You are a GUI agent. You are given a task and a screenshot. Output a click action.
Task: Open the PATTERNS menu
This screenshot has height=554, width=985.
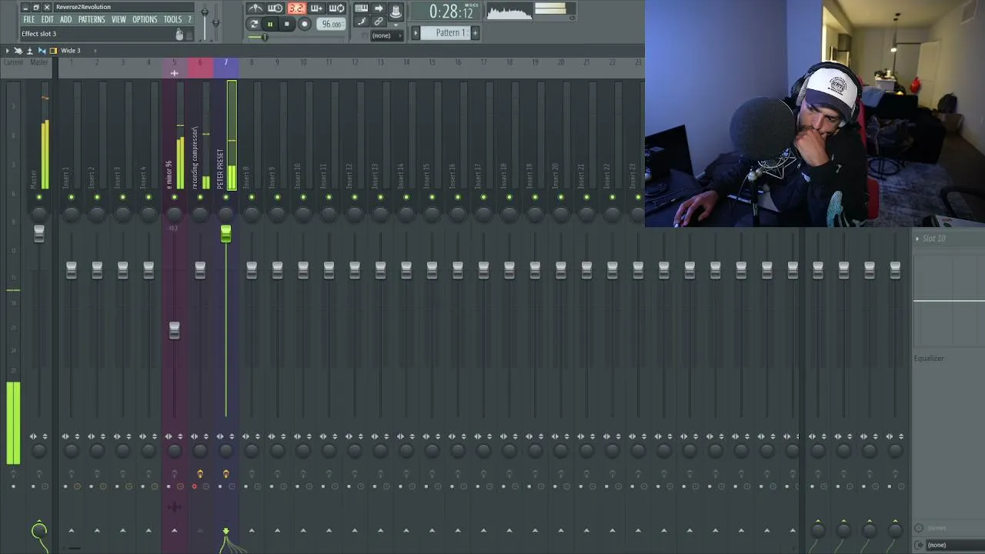coord(92,19)
